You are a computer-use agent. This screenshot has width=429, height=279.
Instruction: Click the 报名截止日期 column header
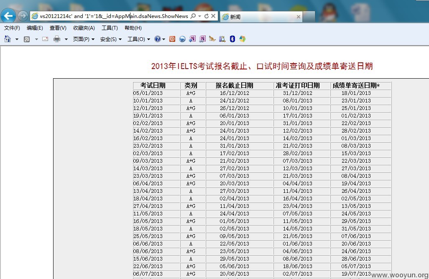(234, 85)
